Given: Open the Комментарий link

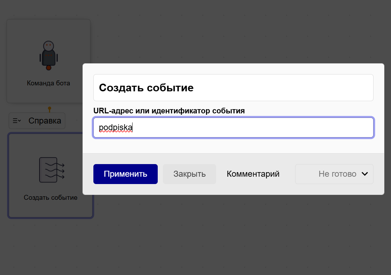Looking at the screenshot, I should 253,174.
